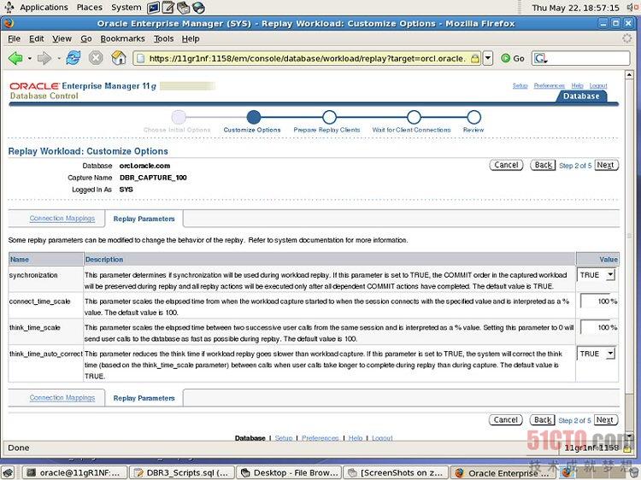641x480 pixels.
Task: Open the Bookmarks menu
Action: pyautogui.click(x=122, y=38)
